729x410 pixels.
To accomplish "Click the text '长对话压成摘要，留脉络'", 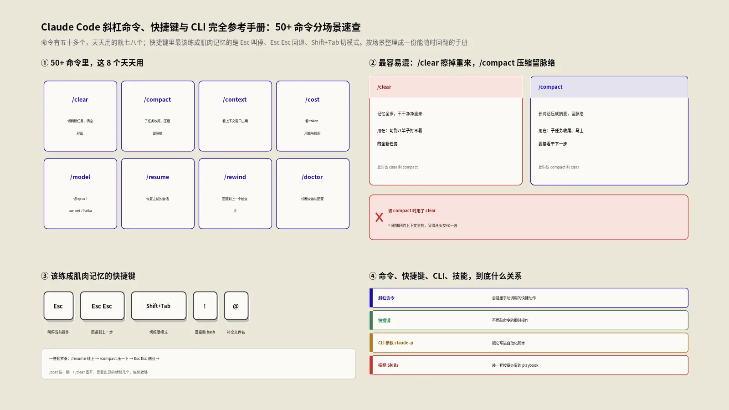I will [561, 114].
